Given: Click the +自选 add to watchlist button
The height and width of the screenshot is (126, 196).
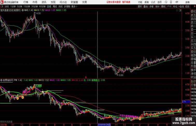Looking at the screenshot, I should point(181,6).
